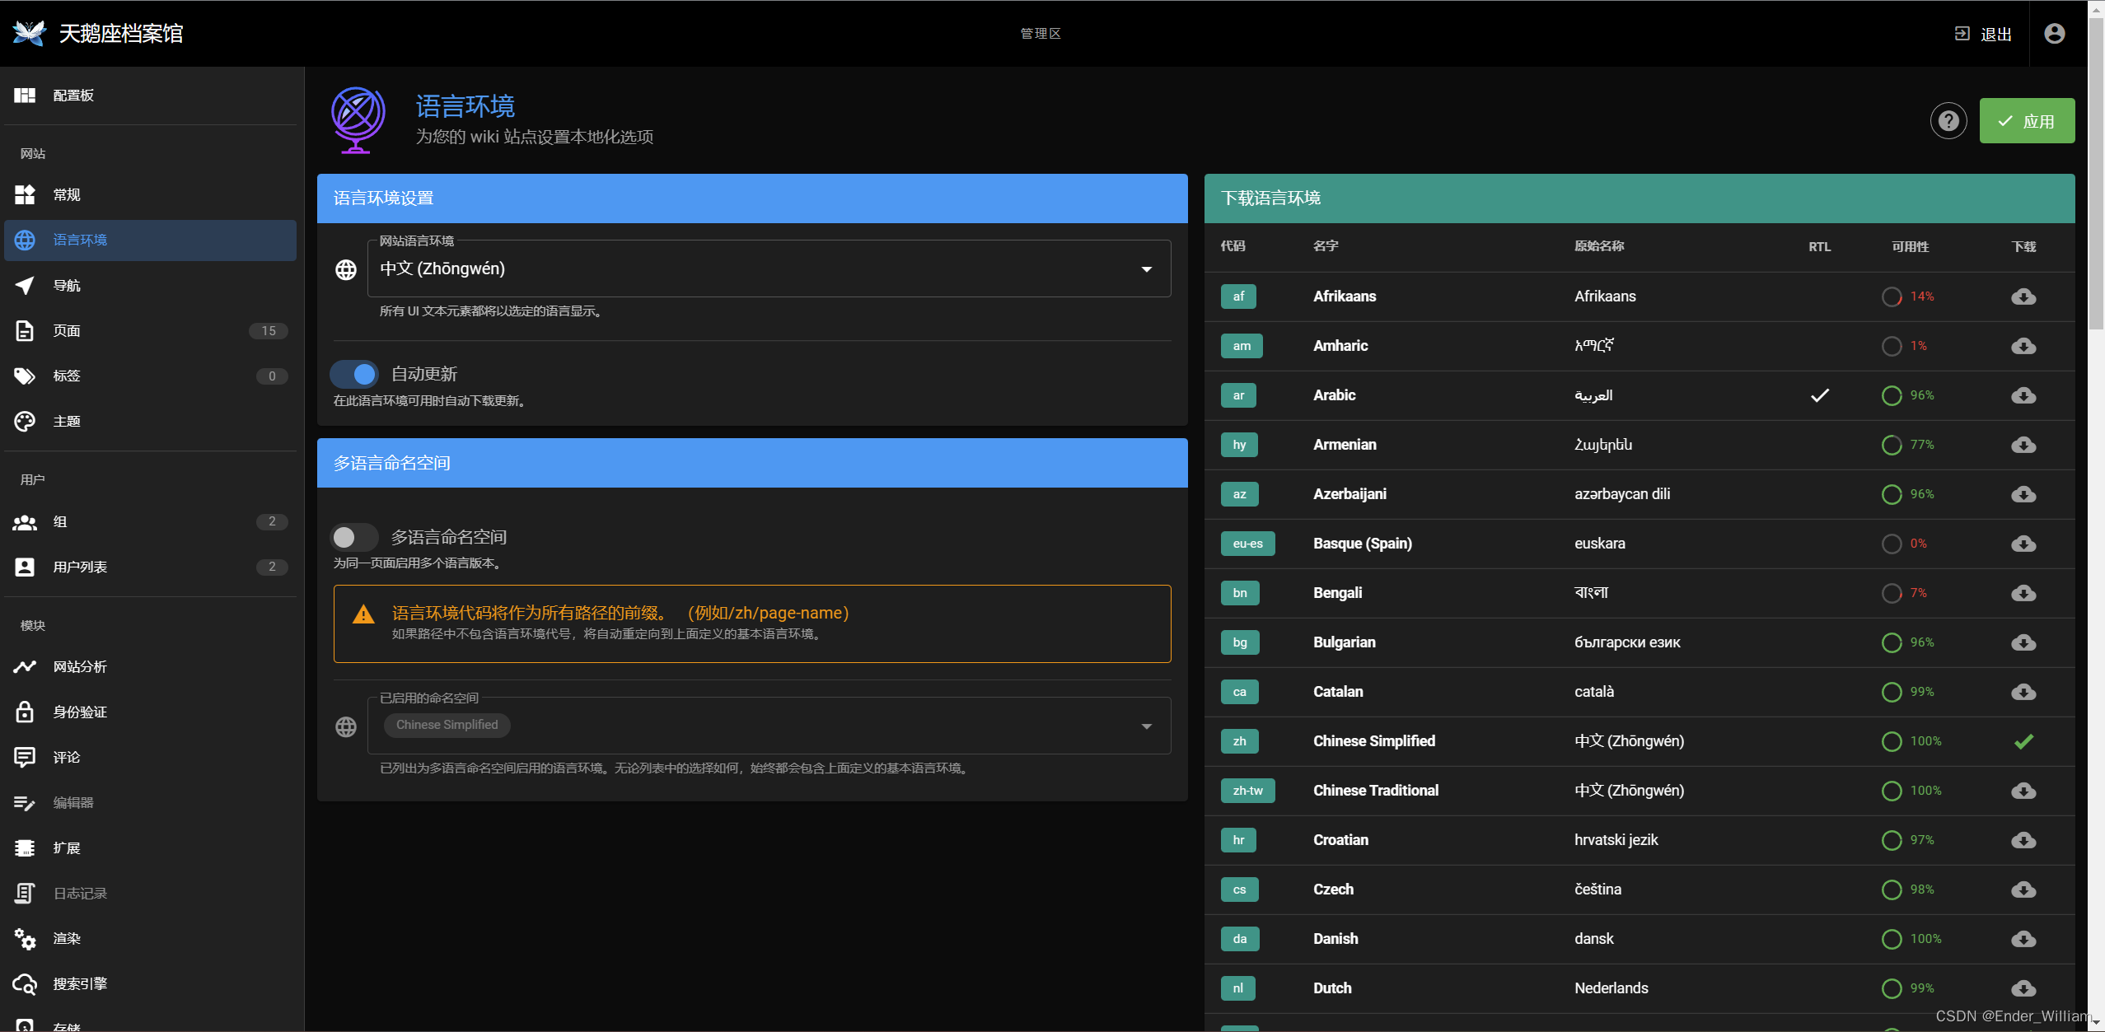Screen dimensions: 2105x1032
Task: Click the 'Nederlands' native name cell
Action: pyautogui.click(x=1611, y=988)
